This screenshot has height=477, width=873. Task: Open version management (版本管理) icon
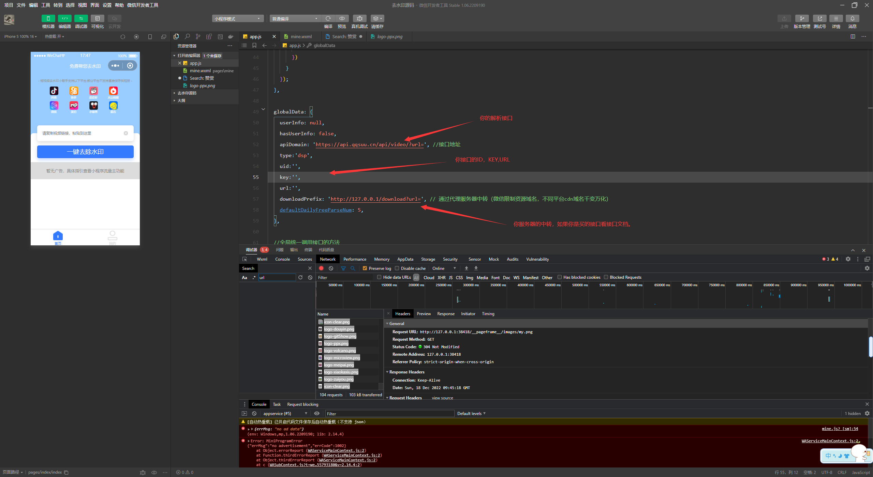(x=802, y=18)
